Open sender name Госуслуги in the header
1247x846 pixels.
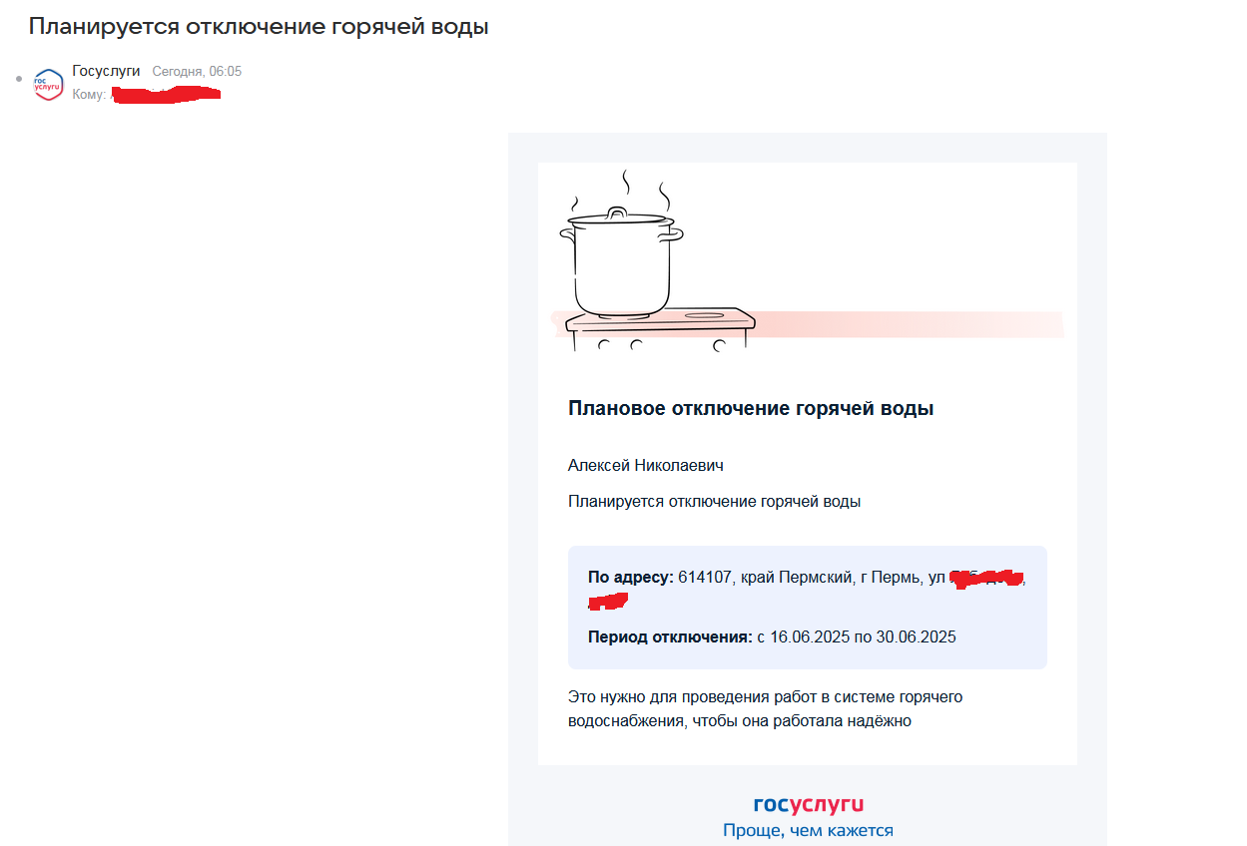coord(106,71)
